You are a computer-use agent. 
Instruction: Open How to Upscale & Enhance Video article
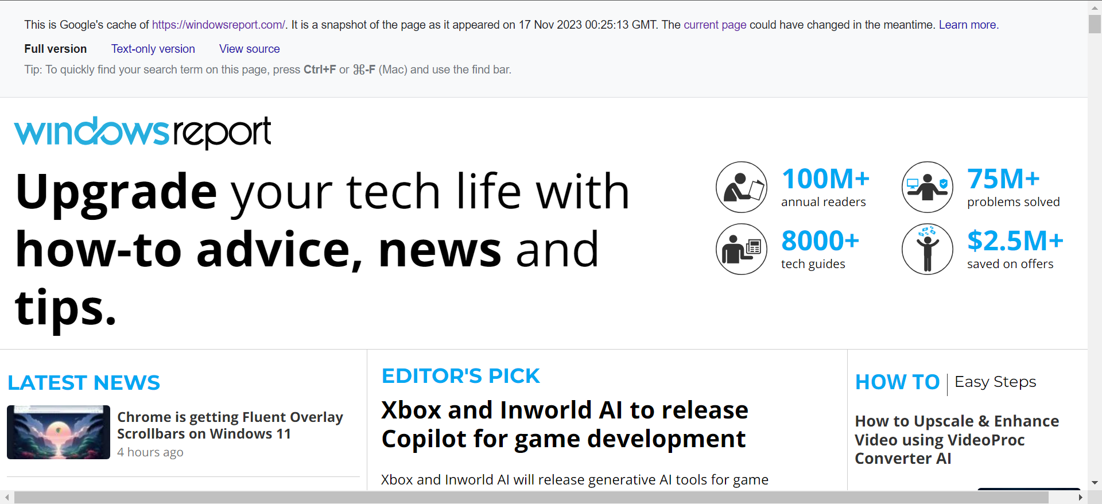[957, 440]
